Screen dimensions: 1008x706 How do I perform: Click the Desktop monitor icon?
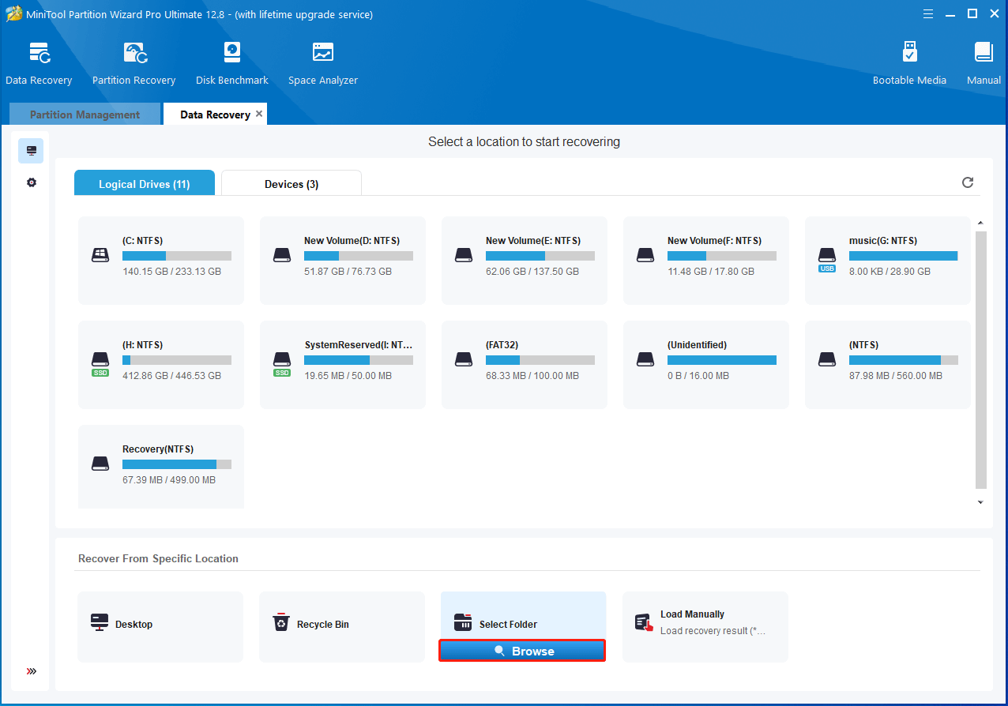100,622
